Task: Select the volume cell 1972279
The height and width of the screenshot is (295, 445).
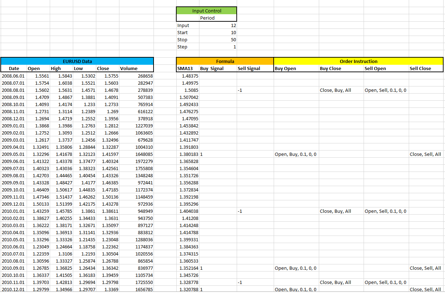Action: click(136, 161)
